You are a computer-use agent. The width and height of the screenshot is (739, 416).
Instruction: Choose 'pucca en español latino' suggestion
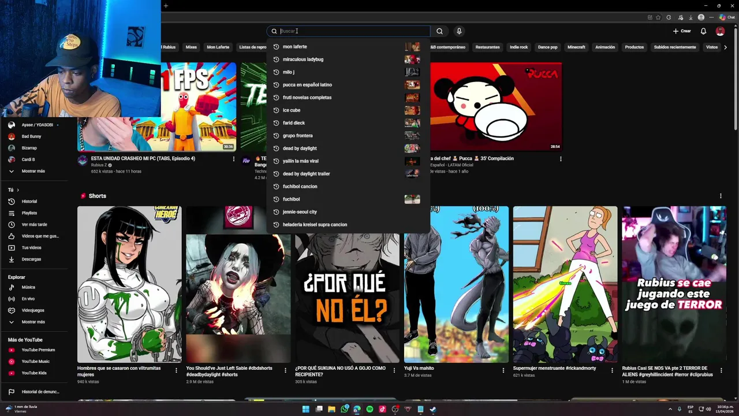pos(348,85)
